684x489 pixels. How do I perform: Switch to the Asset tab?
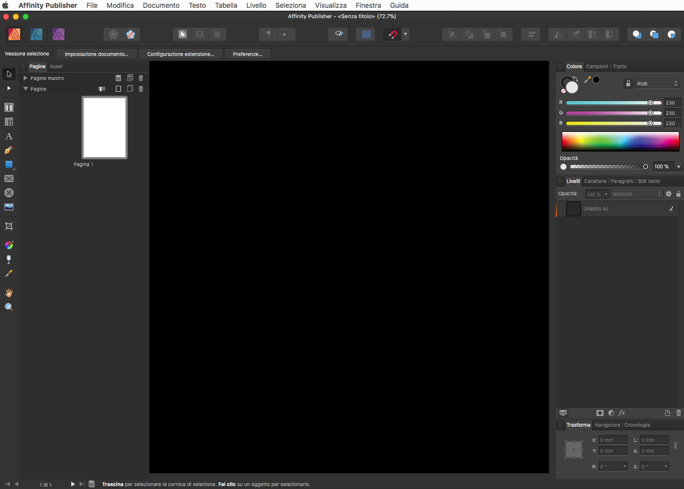coord(56,66)
